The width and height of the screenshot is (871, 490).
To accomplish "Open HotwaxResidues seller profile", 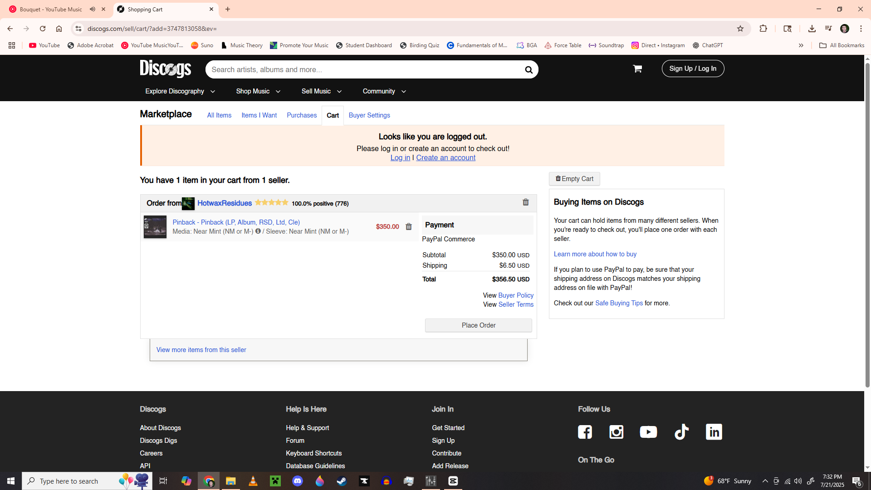I will pyautogui.click(x=225, y=203).
